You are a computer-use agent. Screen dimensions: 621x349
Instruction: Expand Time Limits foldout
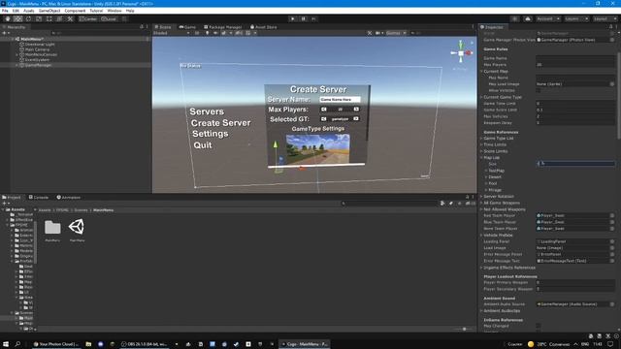click(482, 144)
